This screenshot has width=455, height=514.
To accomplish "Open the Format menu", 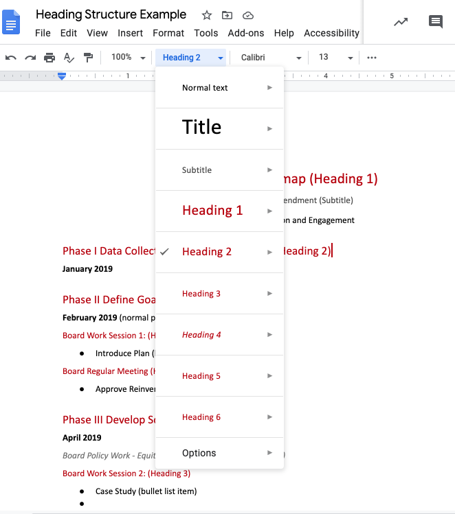I will coord(168,33).
